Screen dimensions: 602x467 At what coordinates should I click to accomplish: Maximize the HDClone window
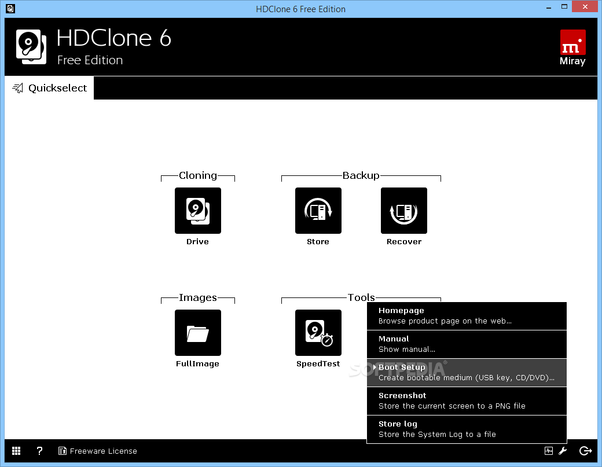(x=564, y=7)
